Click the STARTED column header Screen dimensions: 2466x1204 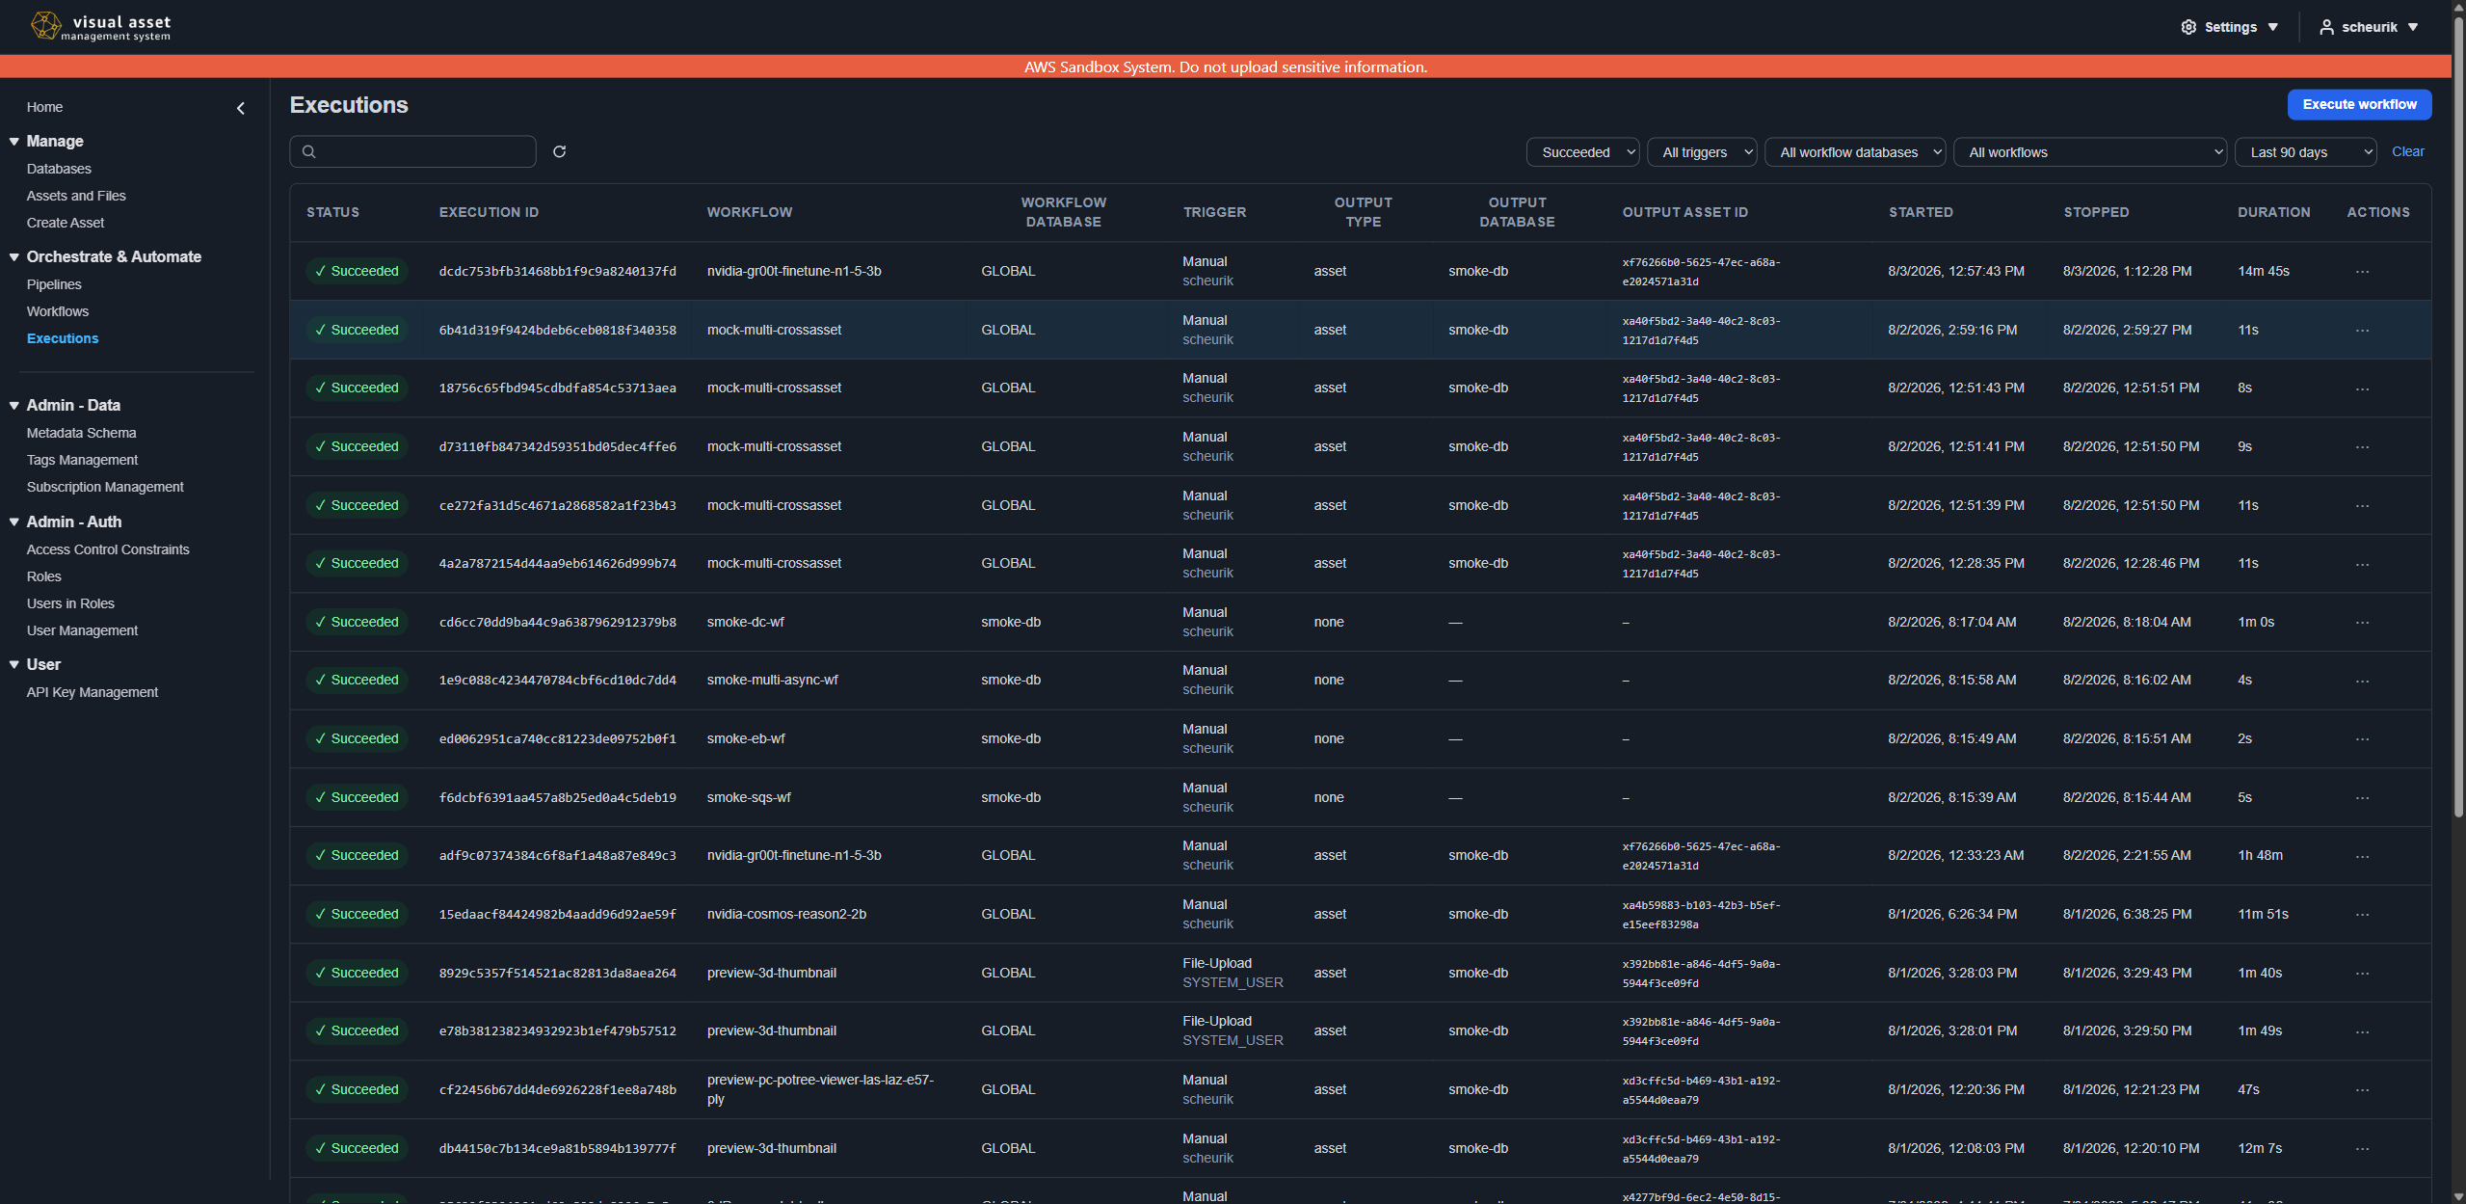coord(1921,212)
